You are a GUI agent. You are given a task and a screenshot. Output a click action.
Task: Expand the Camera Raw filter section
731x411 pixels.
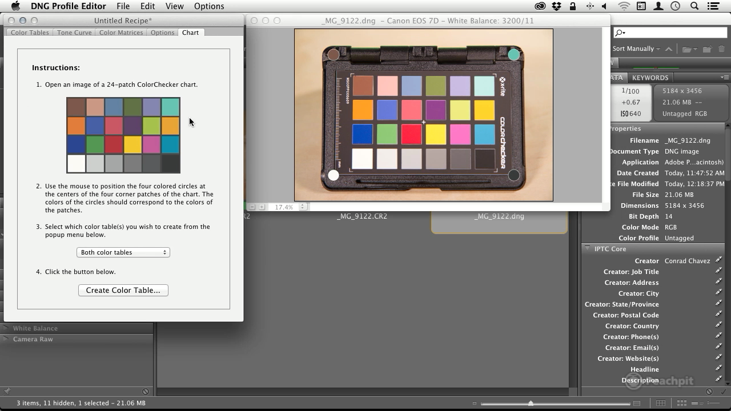pyautogui.click(x=6, y=339)
